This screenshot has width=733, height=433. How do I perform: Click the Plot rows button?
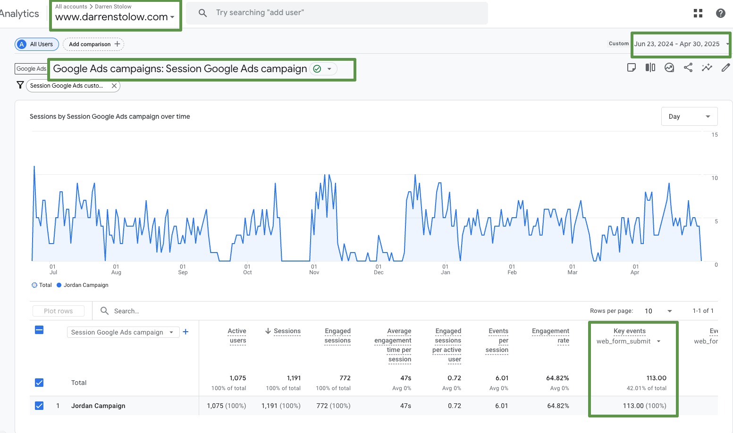coord(59,311)
